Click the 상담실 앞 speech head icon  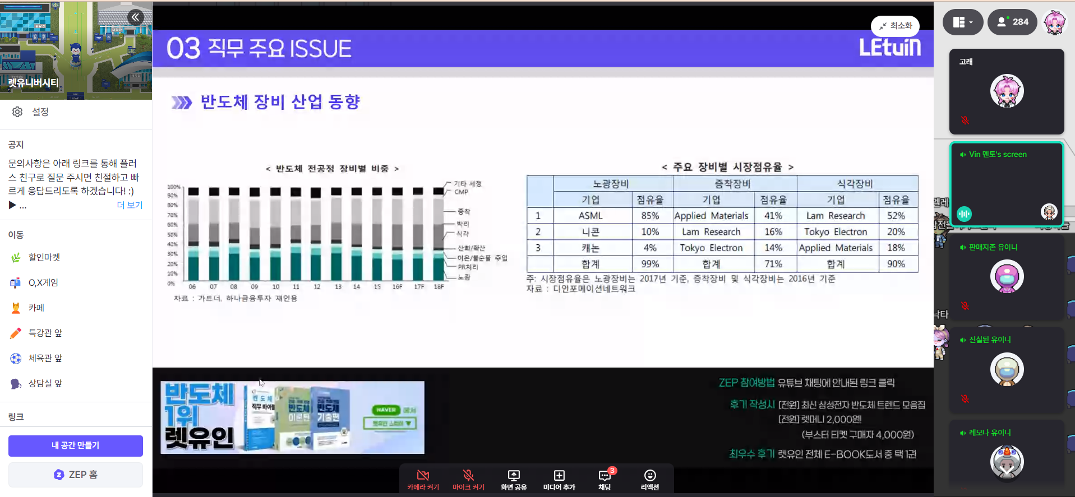point(16,383)
